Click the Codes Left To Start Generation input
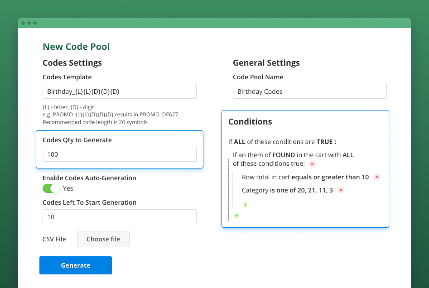This screenshot has width=429, height=288. [x=119, y=216]
